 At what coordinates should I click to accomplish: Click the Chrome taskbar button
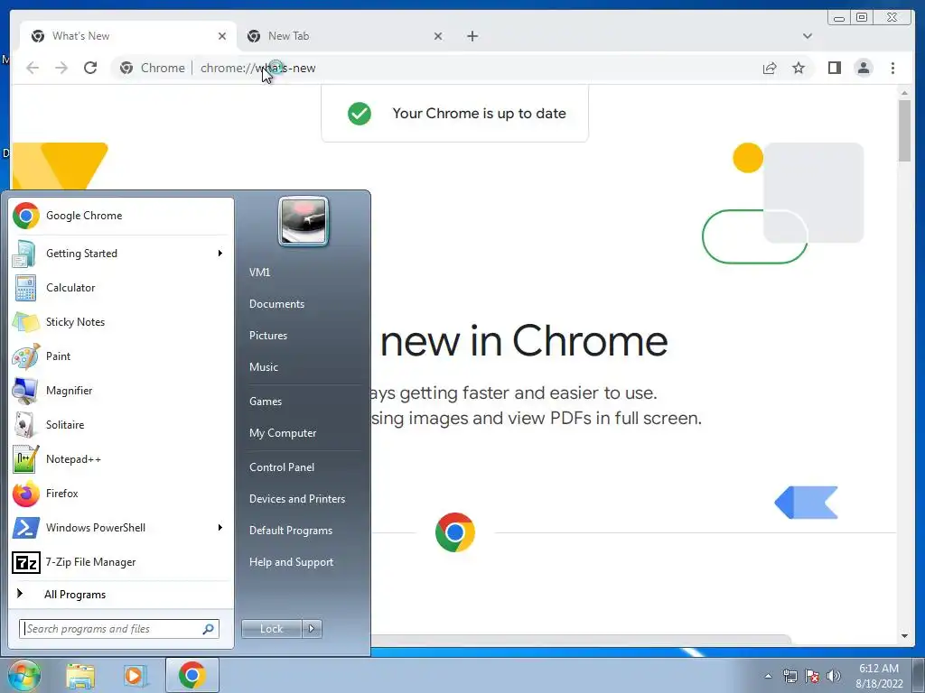tap(192, 675)
